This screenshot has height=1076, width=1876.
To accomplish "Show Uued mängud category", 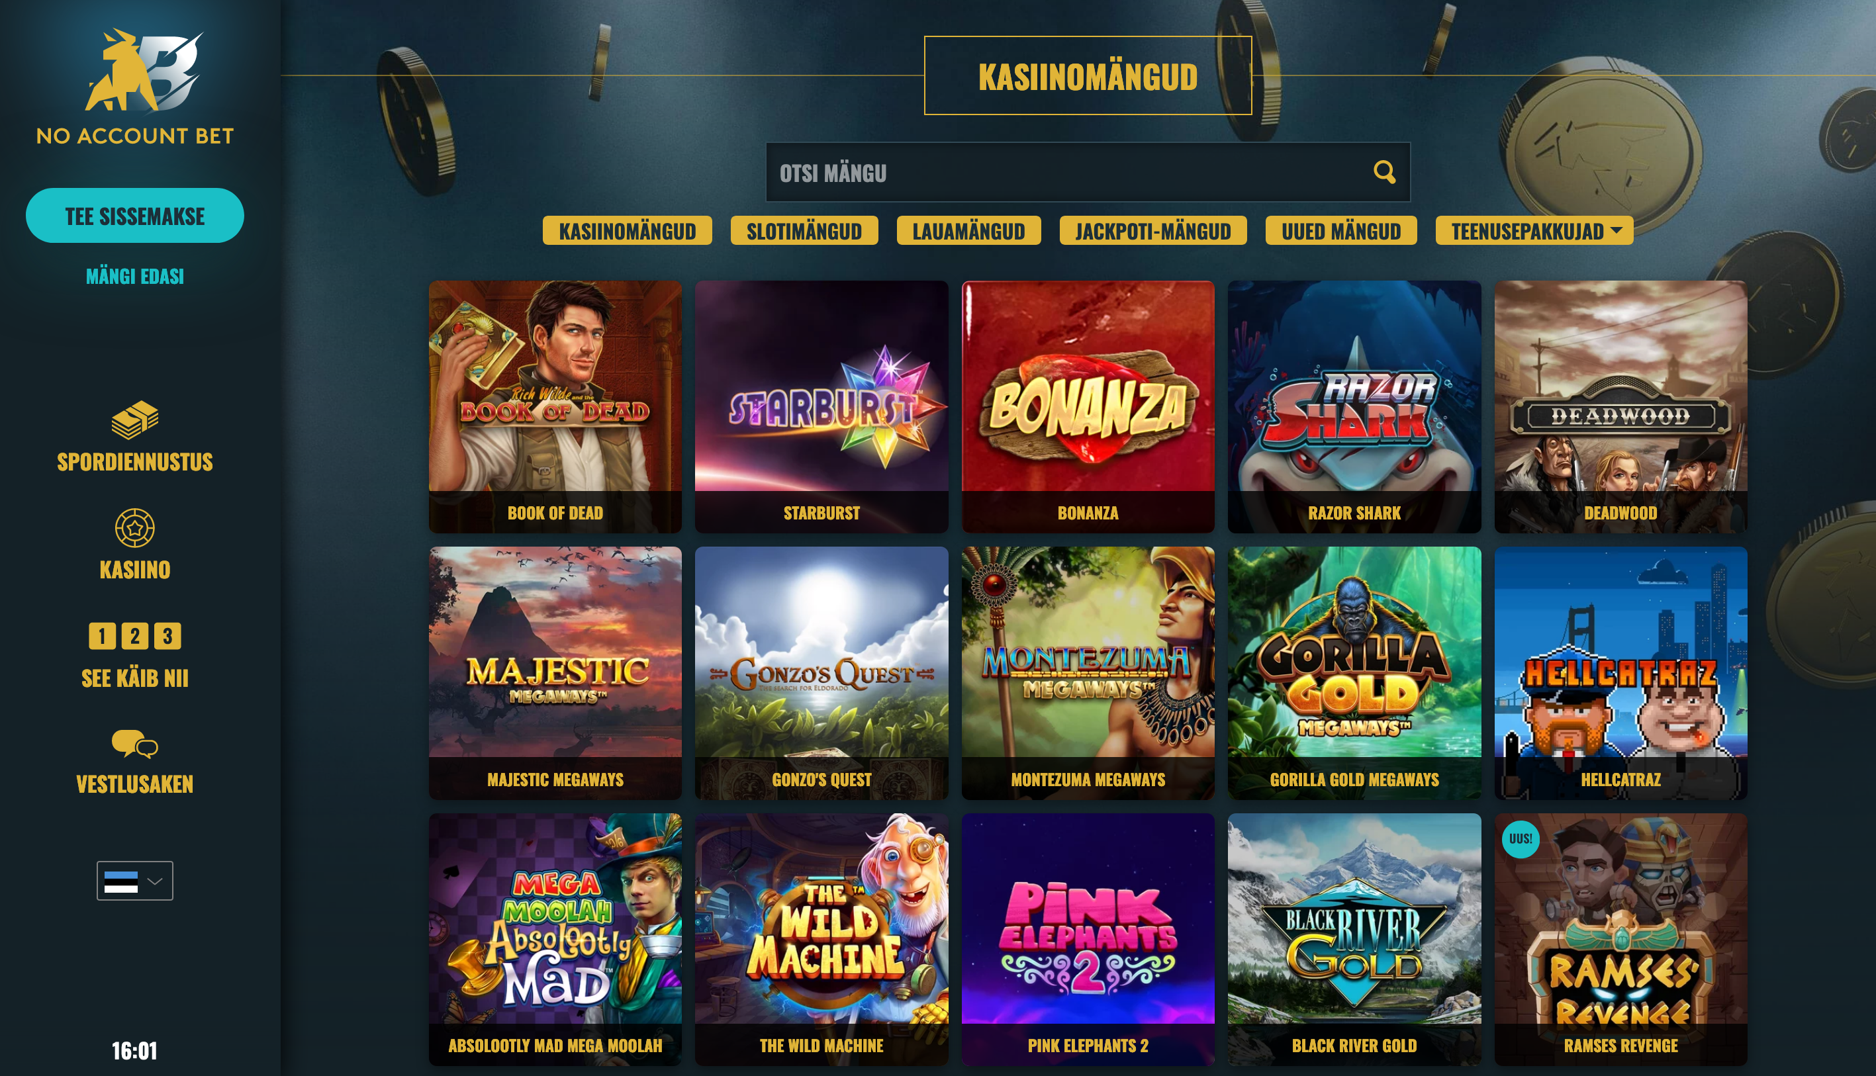I will click(1341, 230).
